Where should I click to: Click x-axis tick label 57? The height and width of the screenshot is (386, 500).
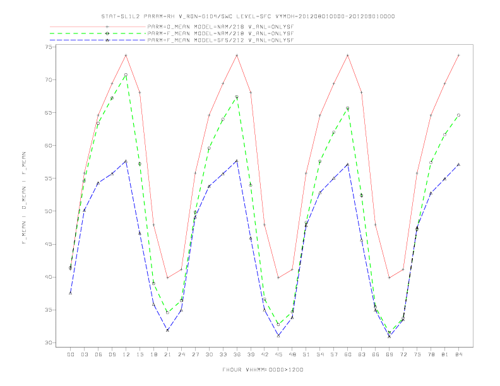tap(334, 354)
